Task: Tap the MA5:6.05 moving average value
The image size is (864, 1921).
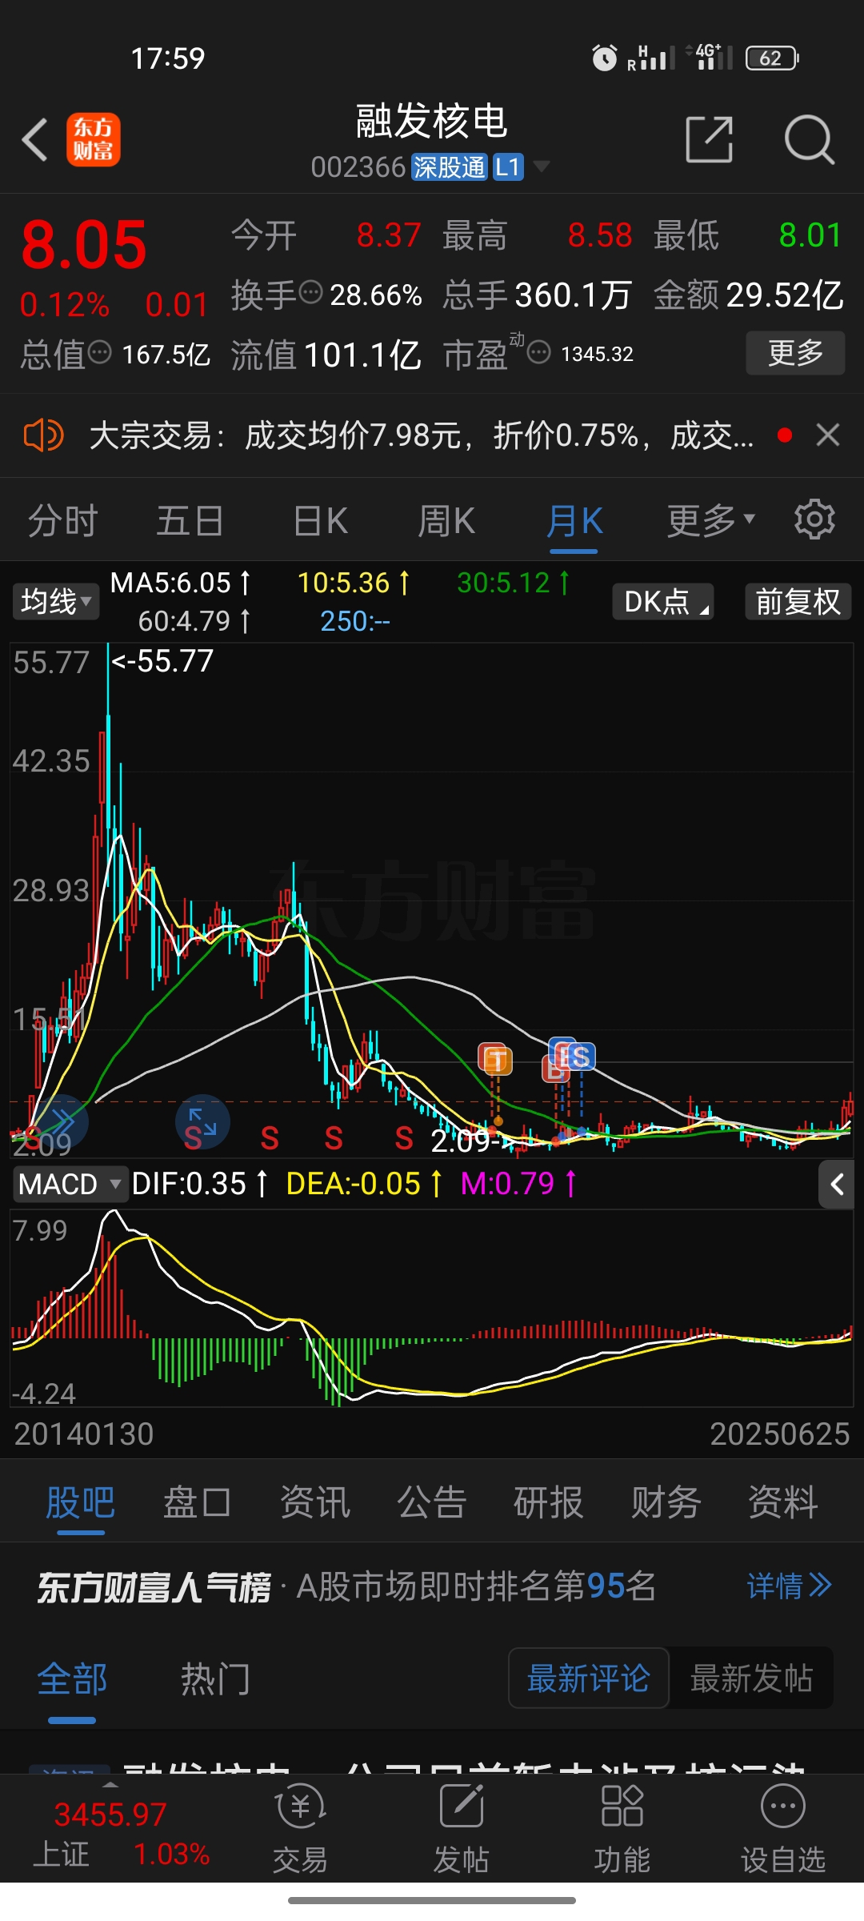Action: 179,583
